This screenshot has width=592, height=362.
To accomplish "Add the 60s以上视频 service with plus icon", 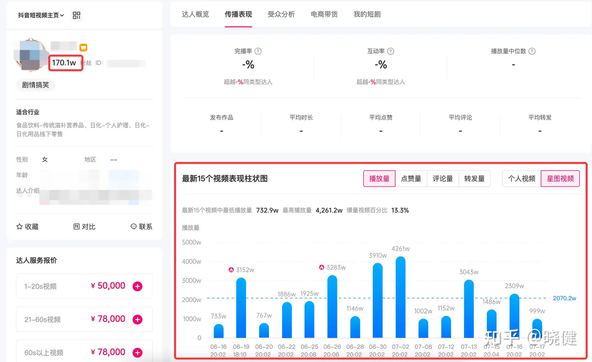I will [137, 353].
